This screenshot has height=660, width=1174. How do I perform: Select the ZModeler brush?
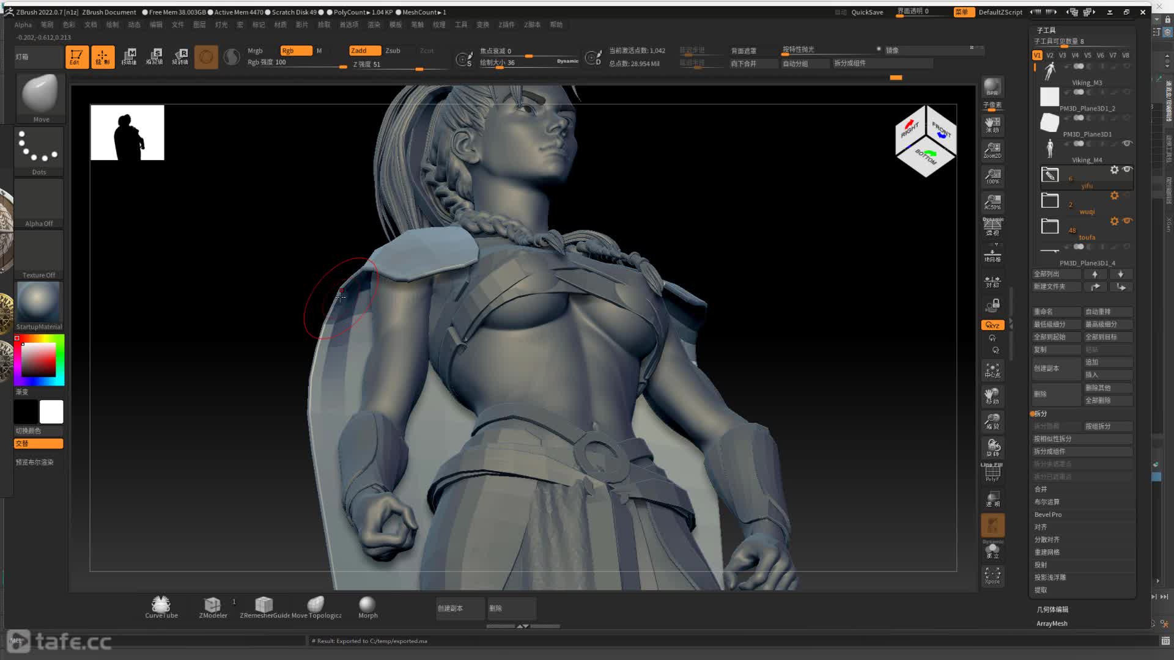(x=213, y=607)
